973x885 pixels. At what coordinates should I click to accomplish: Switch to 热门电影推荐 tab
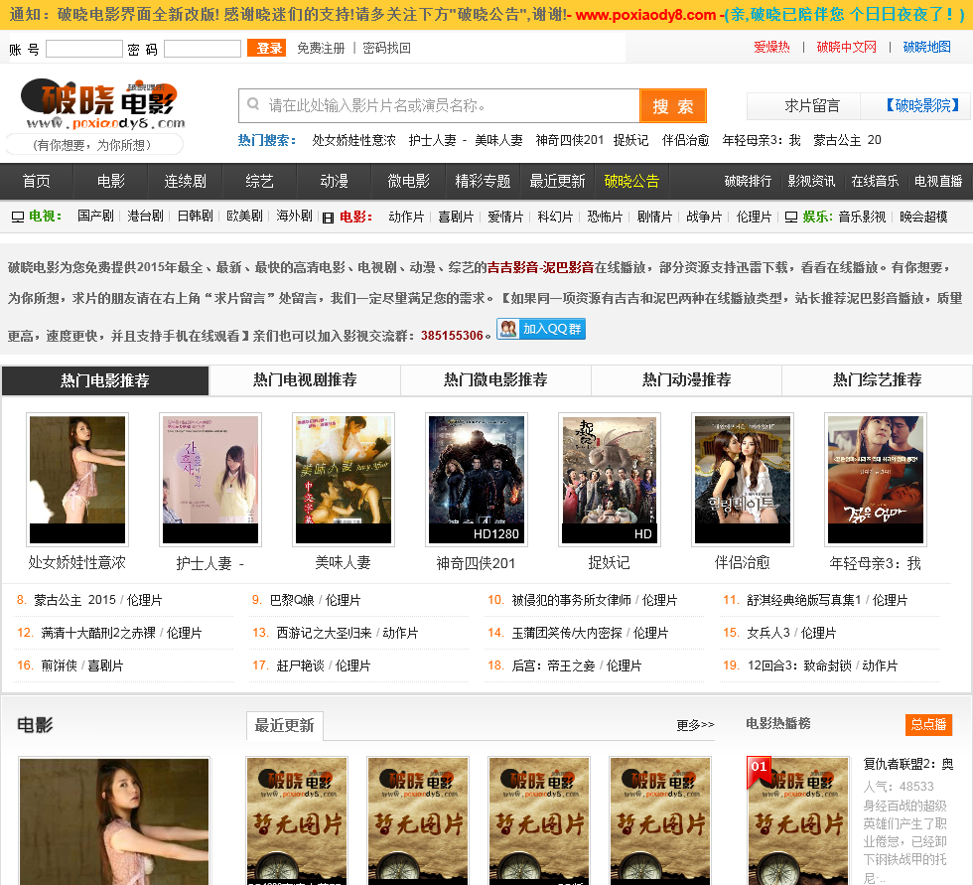[105, 380]
